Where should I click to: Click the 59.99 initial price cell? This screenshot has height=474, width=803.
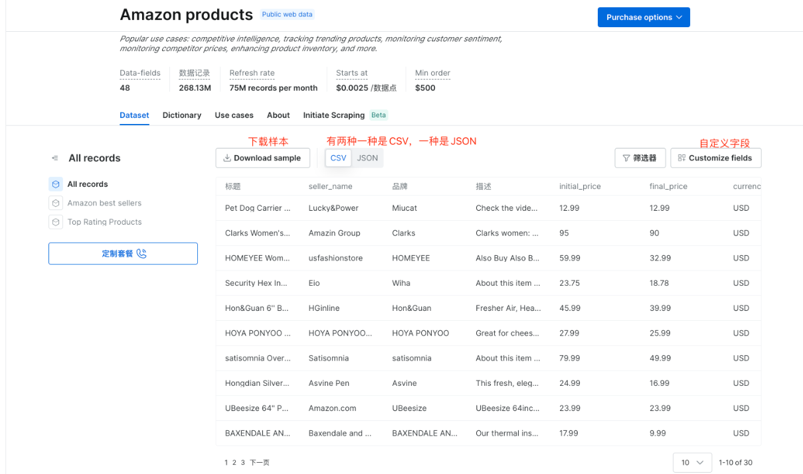pos(570,258)
